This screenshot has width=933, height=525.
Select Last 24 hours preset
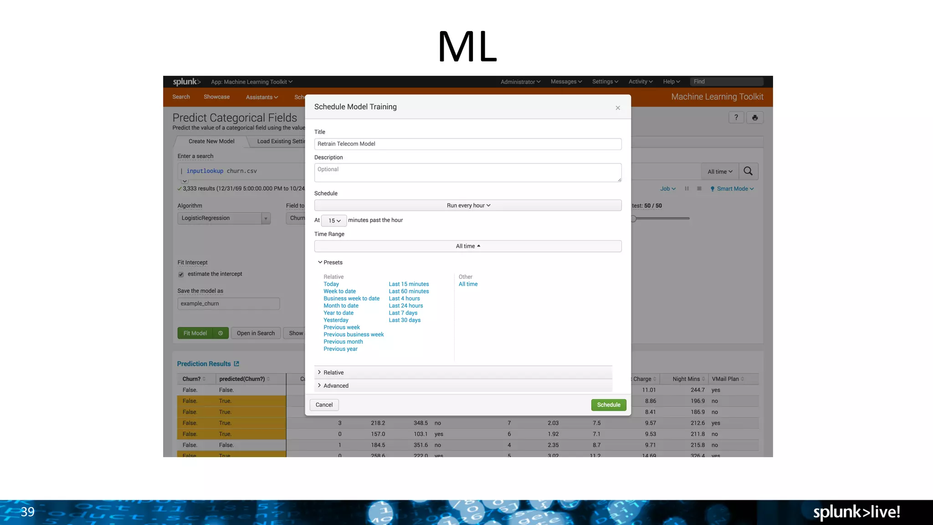(x=405, y=306)
